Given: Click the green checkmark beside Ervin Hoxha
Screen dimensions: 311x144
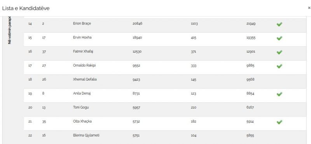Looking at the screenshot, I should click(279, 38).
